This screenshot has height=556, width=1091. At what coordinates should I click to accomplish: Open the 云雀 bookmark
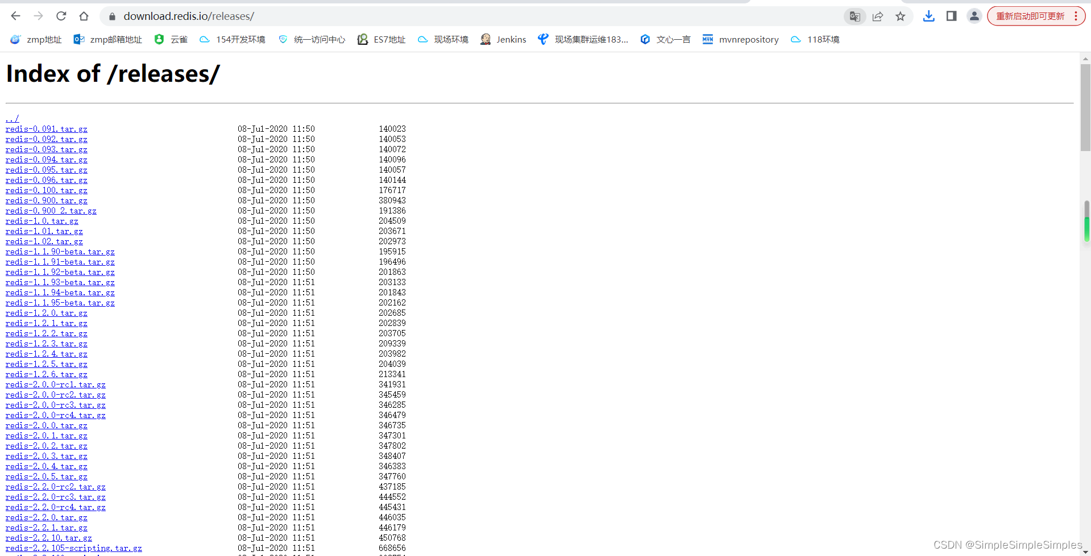point(171,39)
